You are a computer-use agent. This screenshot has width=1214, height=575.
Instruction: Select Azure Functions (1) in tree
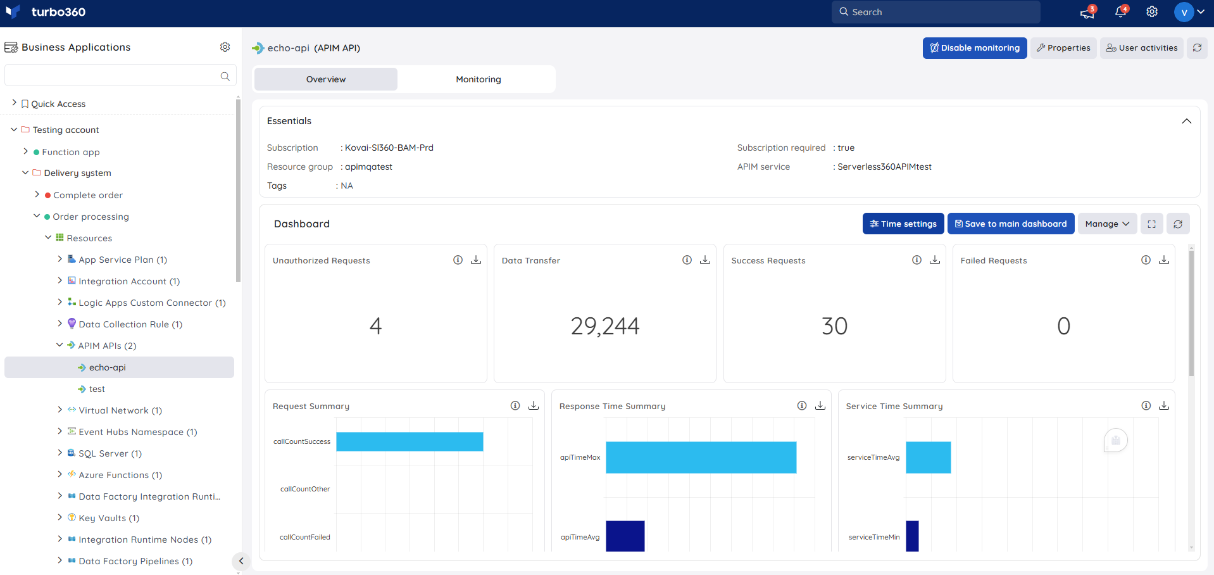[120, 475]
